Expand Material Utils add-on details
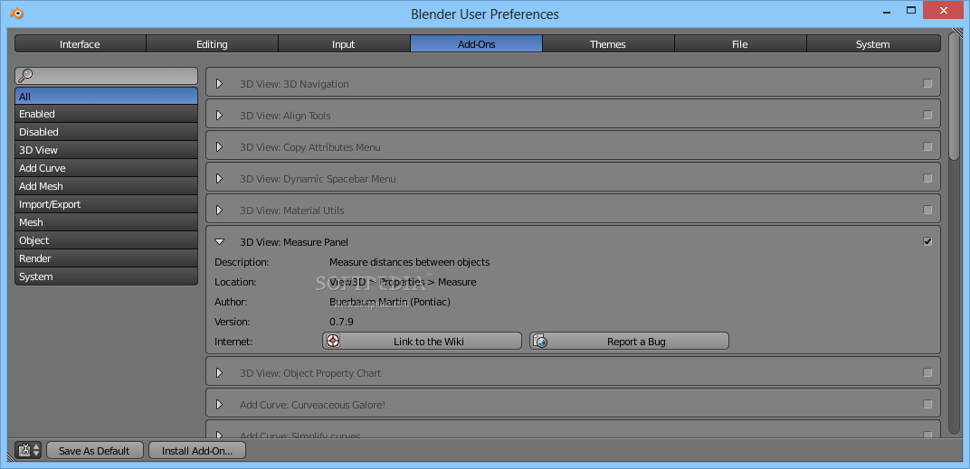 coord(219,210)
